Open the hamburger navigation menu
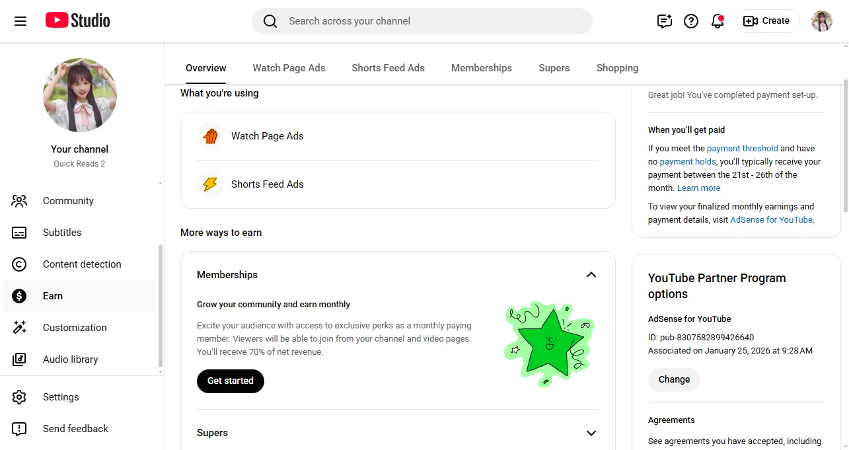The image size is (849, 450). 20,21
